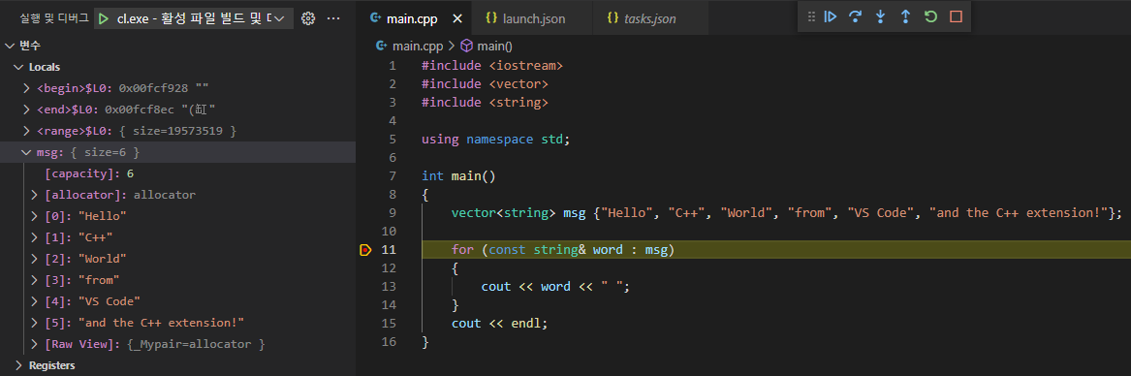This screenshot has width=1131, height=376.
Task: Expand [4]: "VS Code" element
Action: tap(35, 301)
